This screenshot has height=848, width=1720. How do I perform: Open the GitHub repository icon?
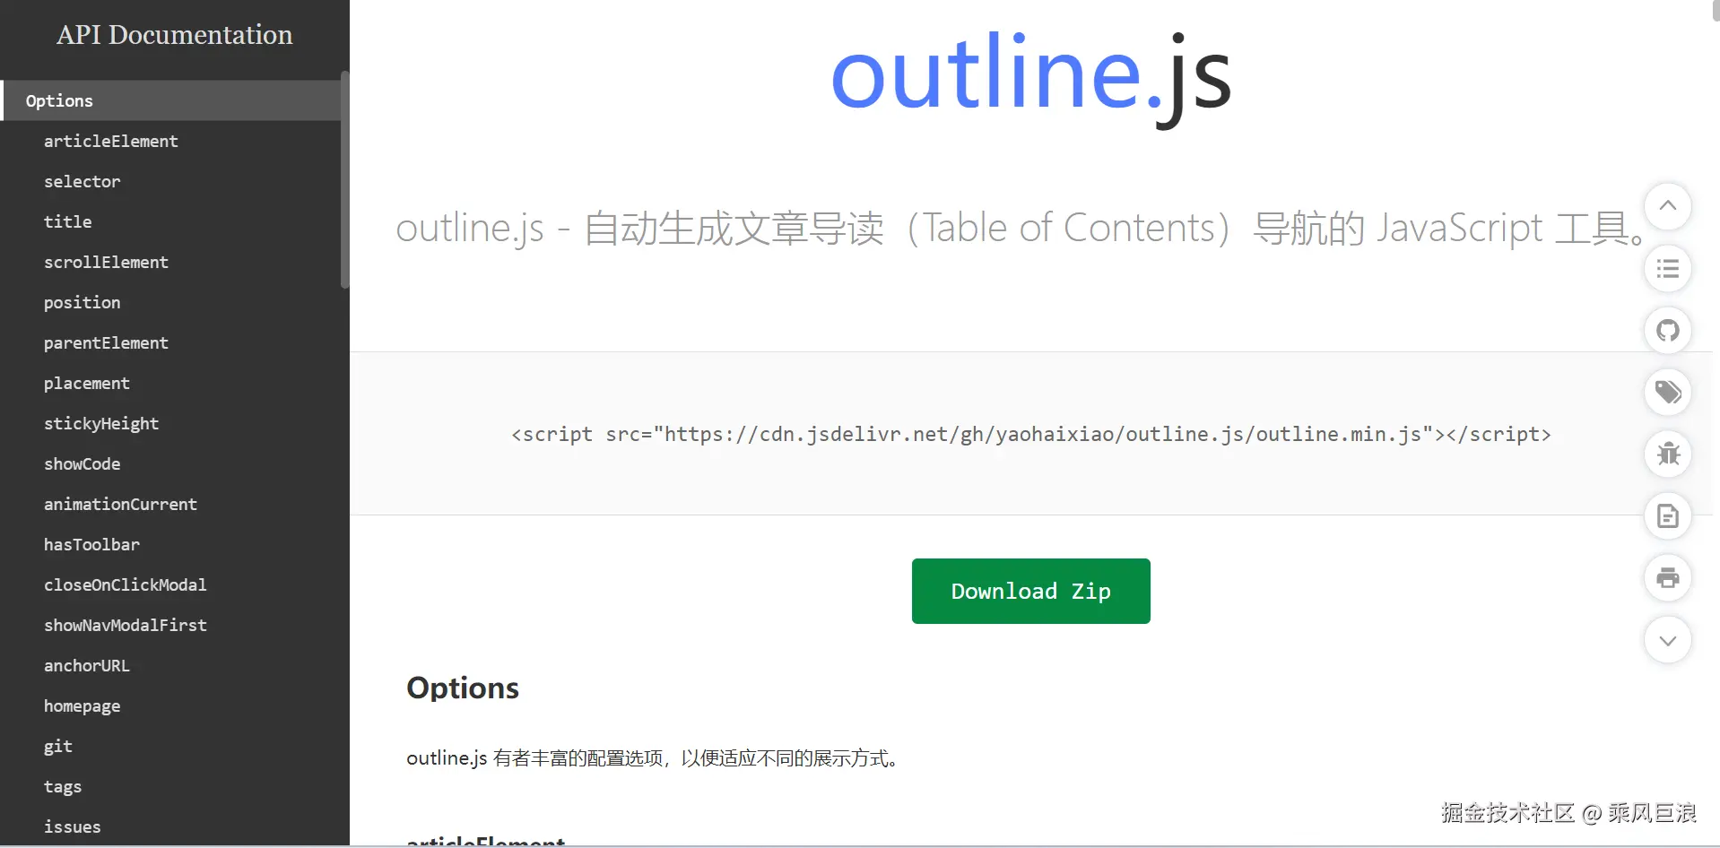(1667, 331)
